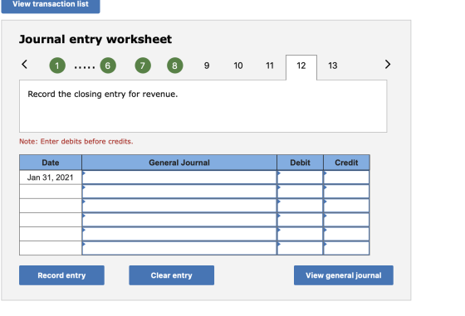
Task: Click Credit field in last journal row
Action: [346, 248]
